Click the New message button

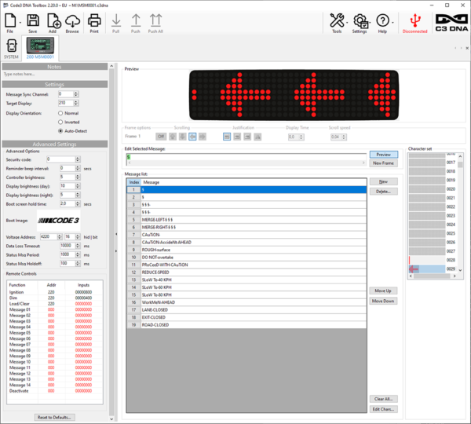click(x=384, y=181)
